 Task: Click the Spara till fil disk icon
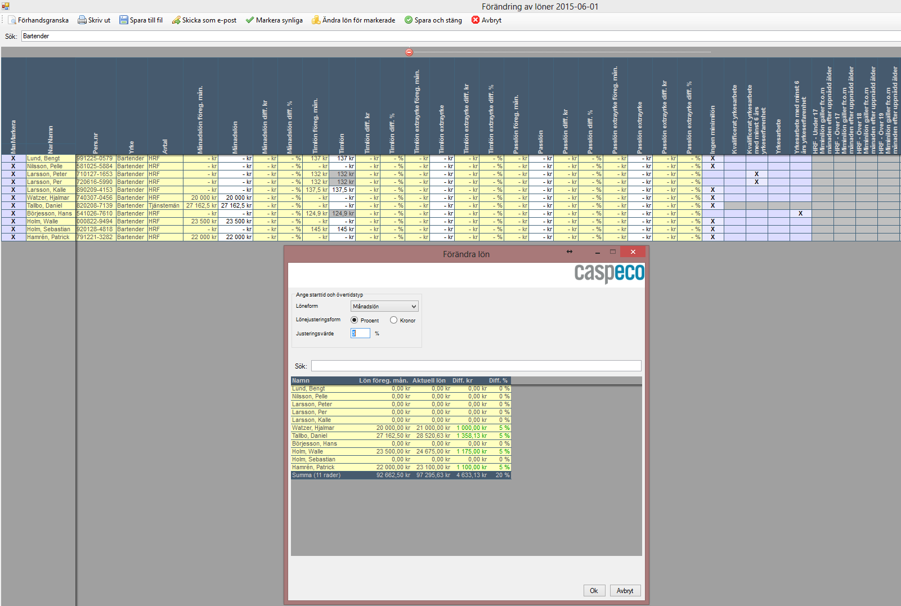click(x=124, y=20)
